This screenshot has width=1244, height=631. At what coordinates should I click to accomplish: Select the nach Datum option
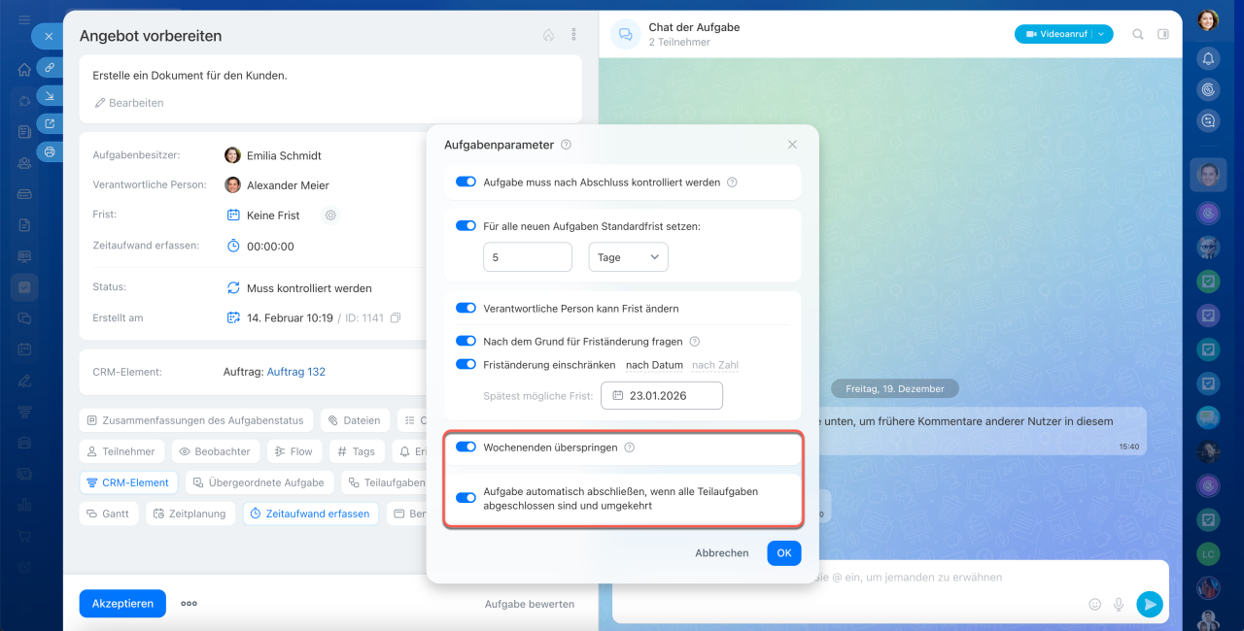point(654,365)
